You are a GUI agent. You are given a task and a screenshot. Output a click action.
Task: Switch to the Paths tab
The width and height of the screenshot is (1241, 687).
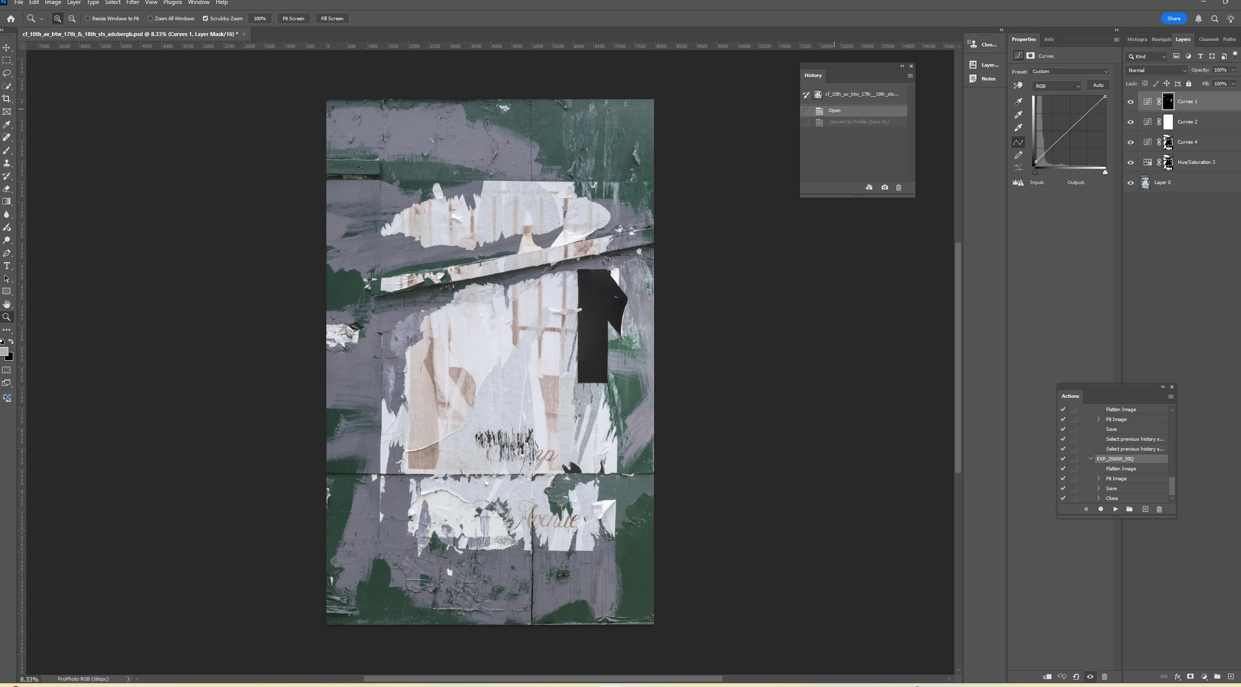coord(1229,39)
